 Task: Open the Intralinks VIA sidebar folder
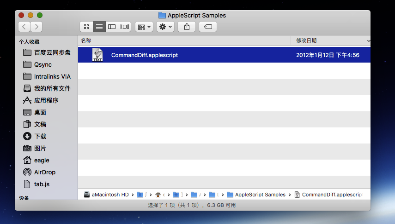[47, 76]
